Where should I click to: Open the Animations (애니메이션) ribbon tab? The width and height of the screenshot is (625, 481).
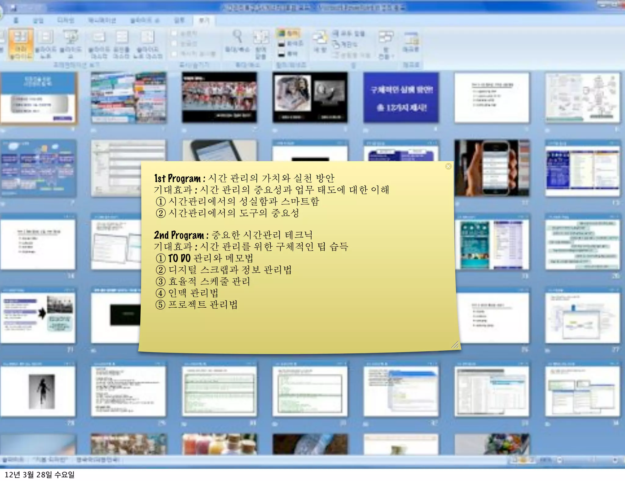click(102, 20)
